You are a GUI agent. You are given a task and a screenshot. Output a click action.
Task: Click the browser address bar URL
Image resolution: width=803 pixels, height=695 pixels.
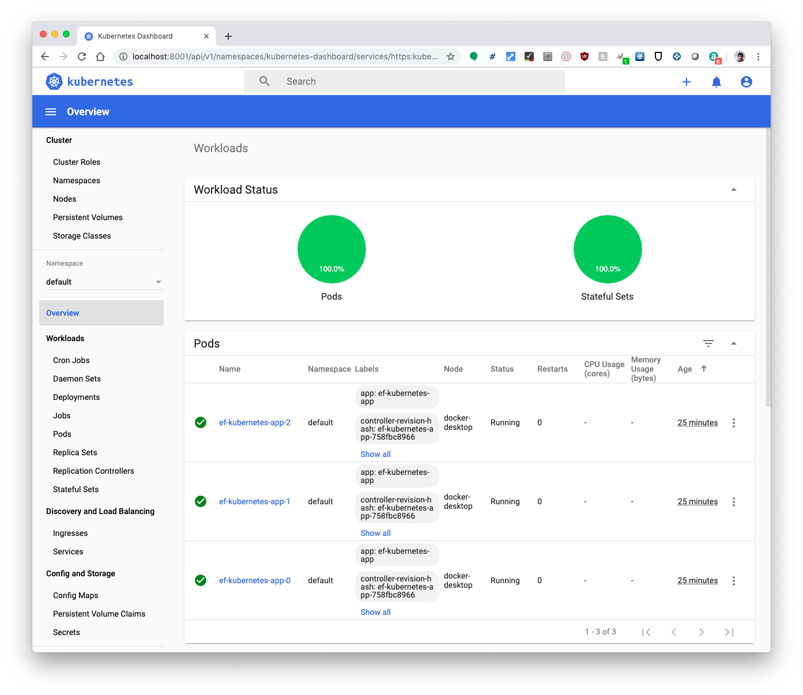(285, 56)
